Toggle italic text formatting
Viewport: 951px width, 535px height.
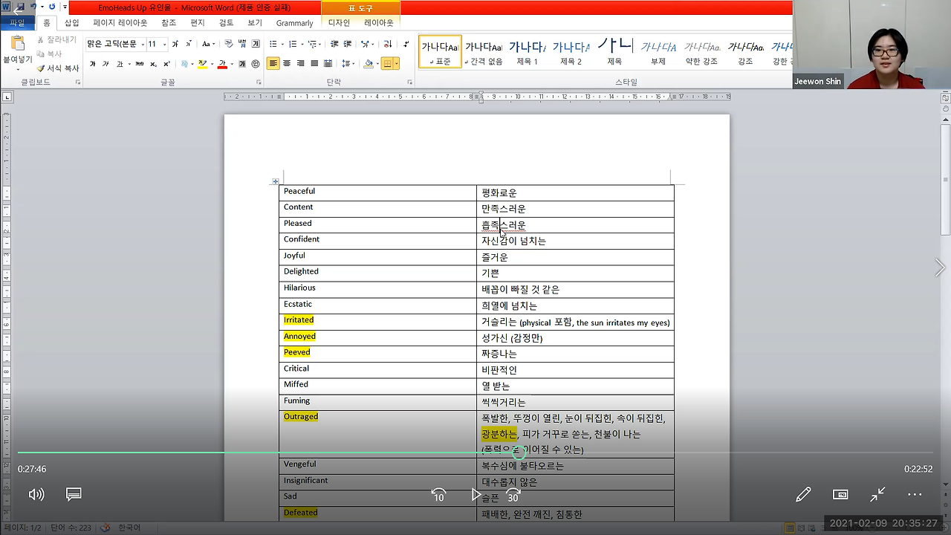(106, 64)
